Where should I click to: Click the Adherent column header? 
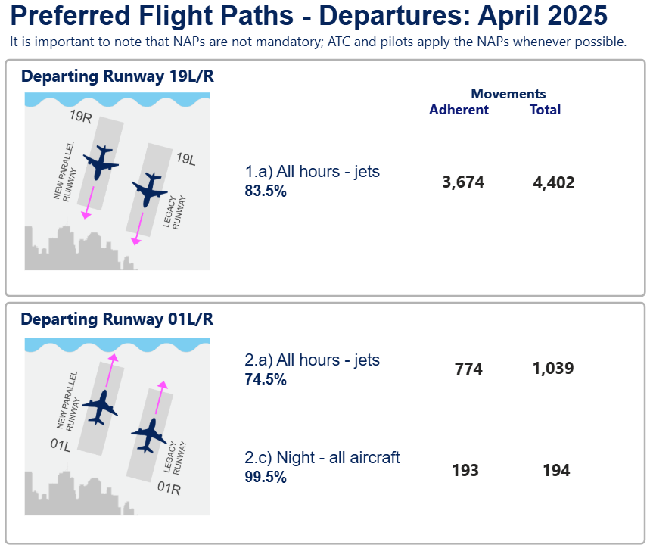point(459,110)
